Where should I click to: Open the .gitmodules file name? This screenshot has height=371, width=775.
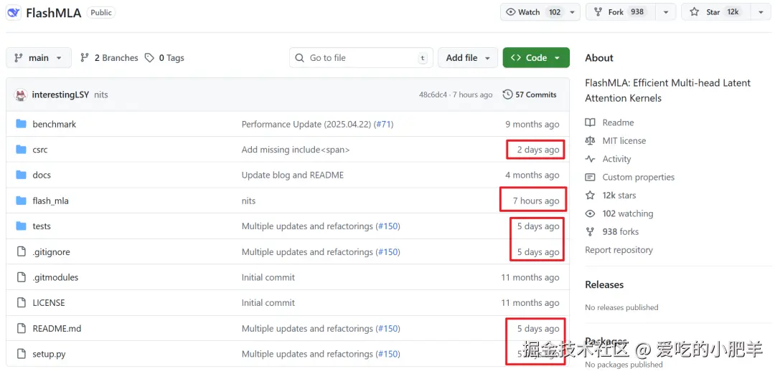tap(55, 278)
